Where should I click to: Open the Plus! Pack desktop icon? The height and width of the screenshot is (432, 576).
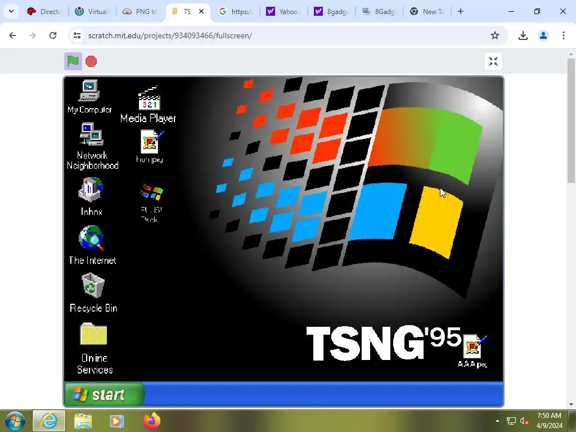click(151, 202)
